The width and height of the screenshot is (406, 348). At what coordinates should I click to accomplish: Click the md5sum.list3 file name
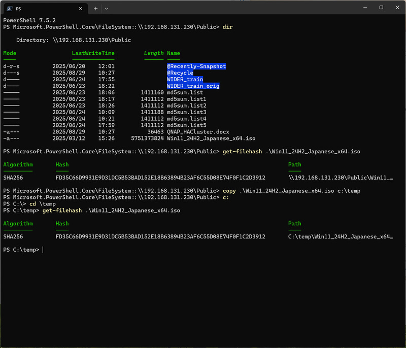pos(186,112)
